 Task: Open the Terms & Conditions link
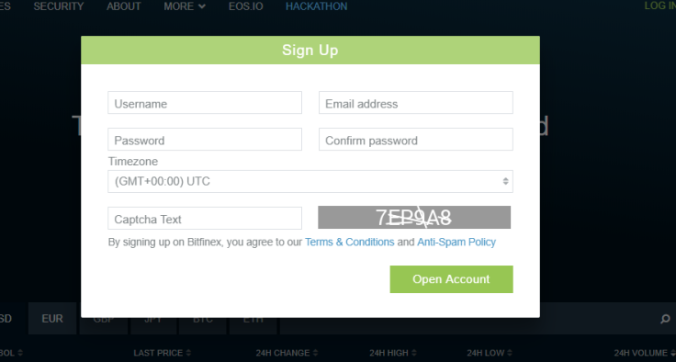pos(350,242)
